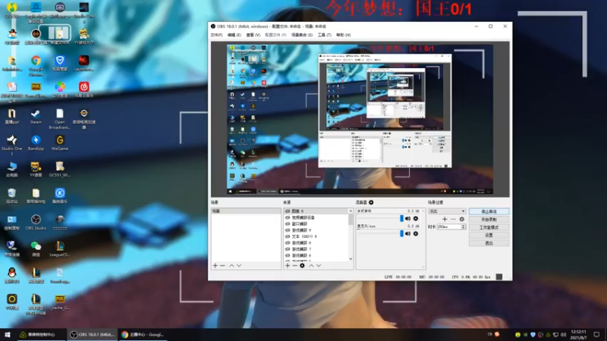The image size is (607, 341).
Task: Open the scene transition type dropdown
Action: tap(447, 211)
